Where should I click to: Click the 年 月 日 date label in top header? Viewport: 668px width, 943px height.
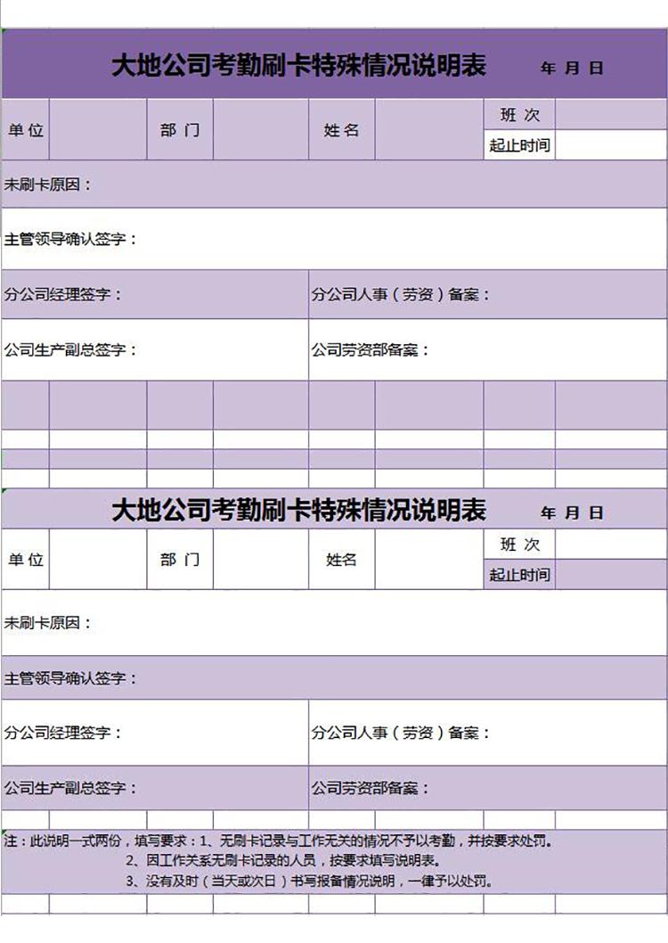571,68
